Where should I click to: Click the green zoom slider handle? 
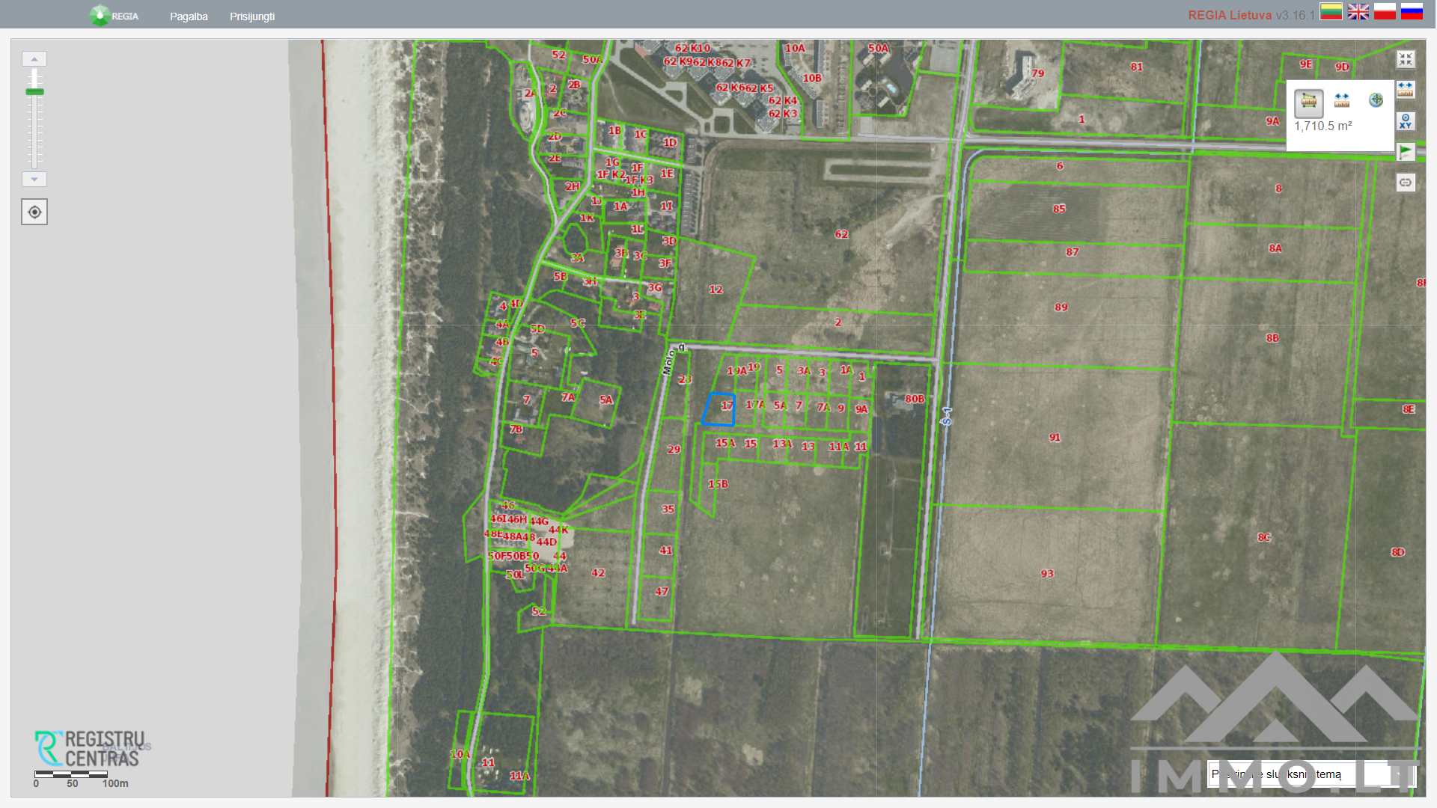tap(34, 92)
